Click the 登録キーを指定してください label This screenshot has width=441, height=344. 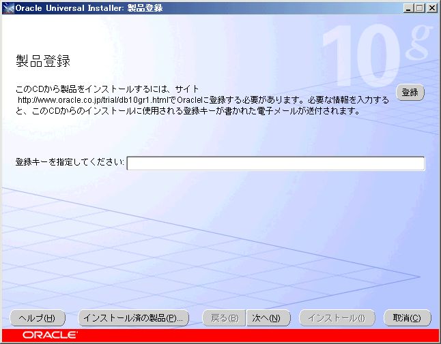click(70, 162)
